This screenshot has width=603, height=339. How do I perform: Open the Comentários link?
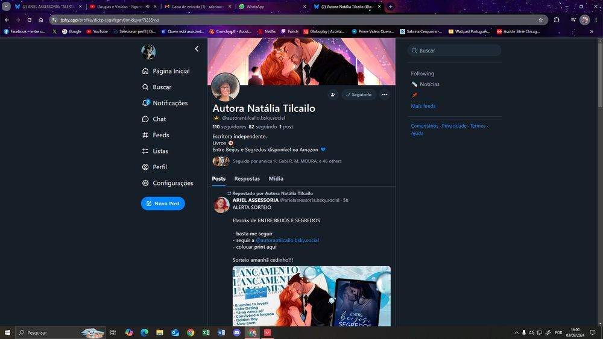pos(425,126)
